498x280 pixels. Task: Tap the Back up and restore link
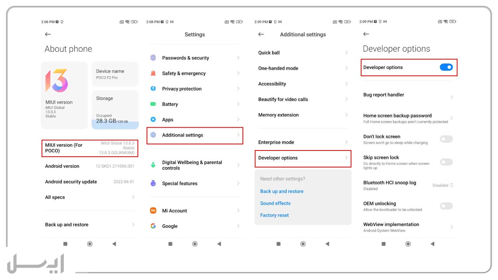tap(282, 191)
